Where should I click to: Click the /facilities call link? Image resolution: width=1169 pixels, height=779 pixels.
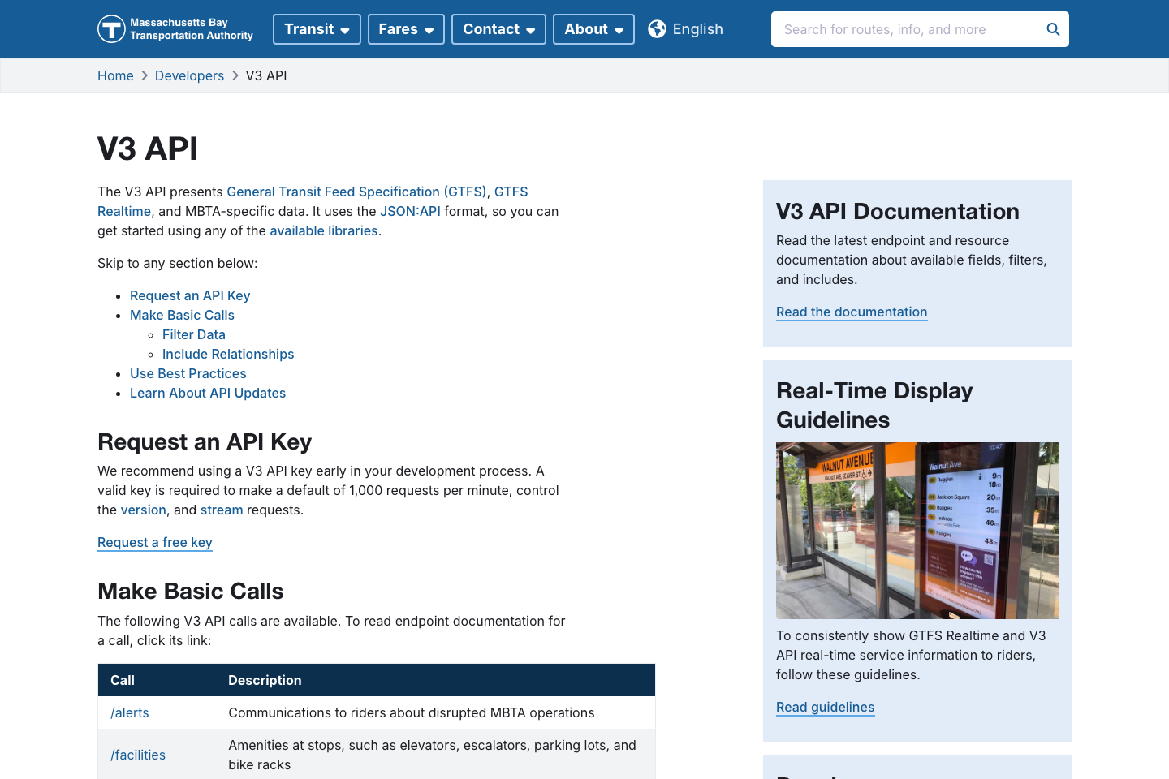137,755
